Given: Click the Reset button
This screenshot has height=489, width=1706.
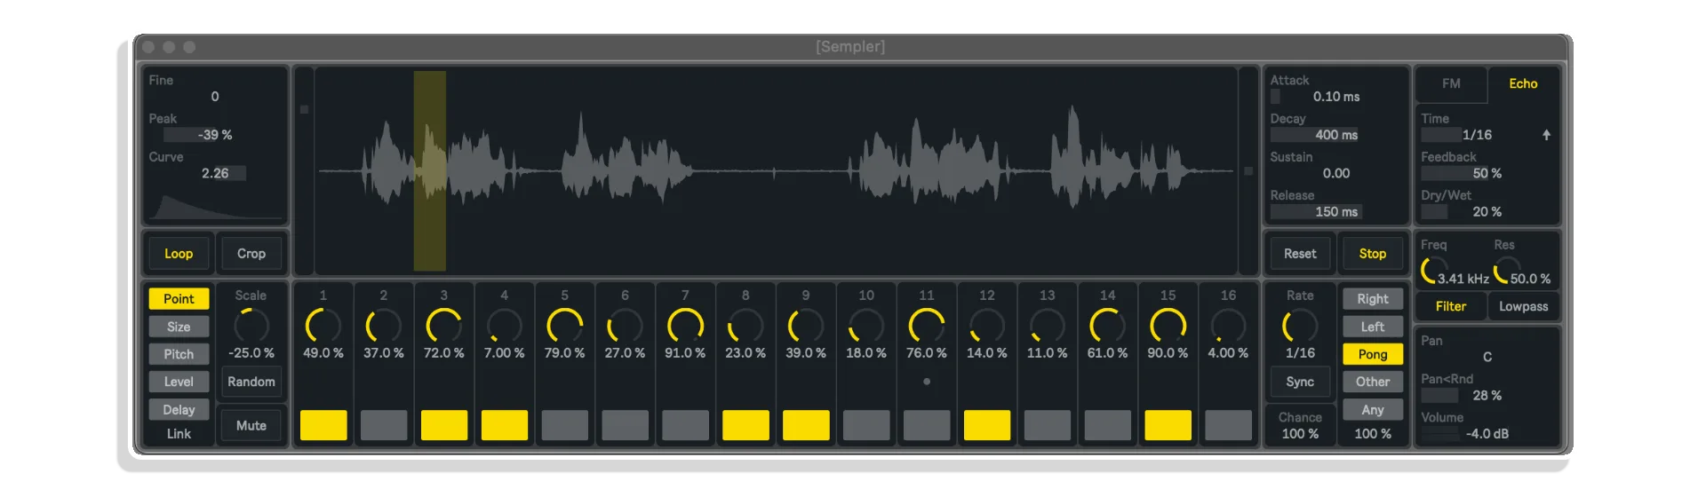Looking at the screenshot, I should [1300, 254].
